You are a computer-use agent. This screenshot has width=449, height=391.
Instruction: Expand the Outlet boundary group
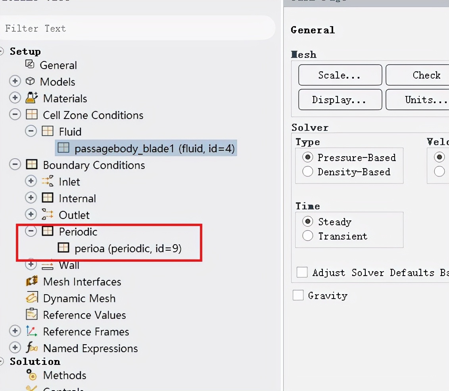(x=31, y=215)
